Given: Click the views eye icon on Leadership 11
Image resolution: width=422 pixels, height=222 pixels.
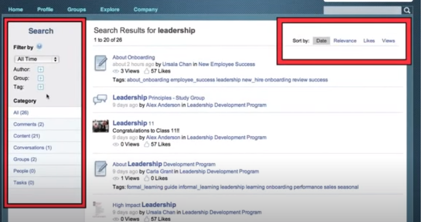Looking at the screenshot, I should (x=115, y=144).
